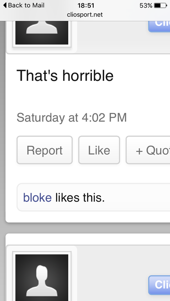Return to Mail via Back to Mail label
Image resolution: width=170 pixels, height=301 pixels.
26,5
